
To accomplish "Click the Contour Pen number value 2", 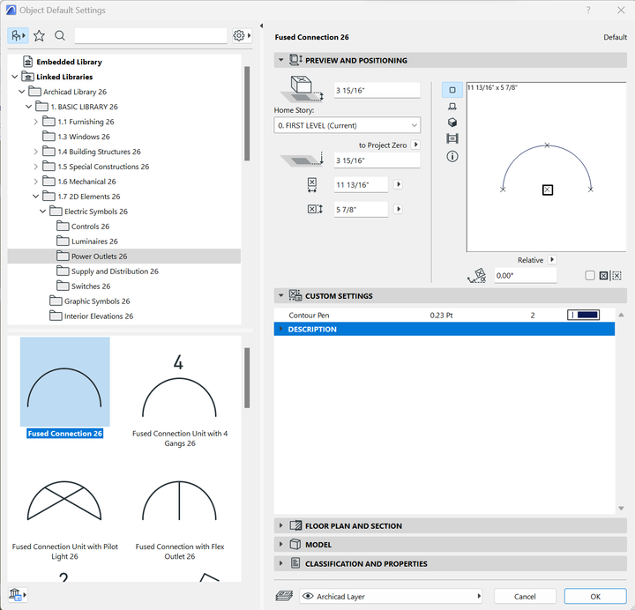I will pos(533,315).
